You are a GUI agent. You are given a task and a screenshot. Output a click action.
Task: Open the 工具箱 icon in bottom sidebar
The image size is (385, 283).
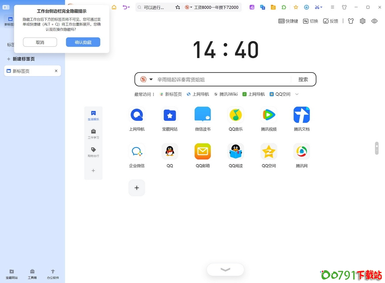tap(32, 274)
